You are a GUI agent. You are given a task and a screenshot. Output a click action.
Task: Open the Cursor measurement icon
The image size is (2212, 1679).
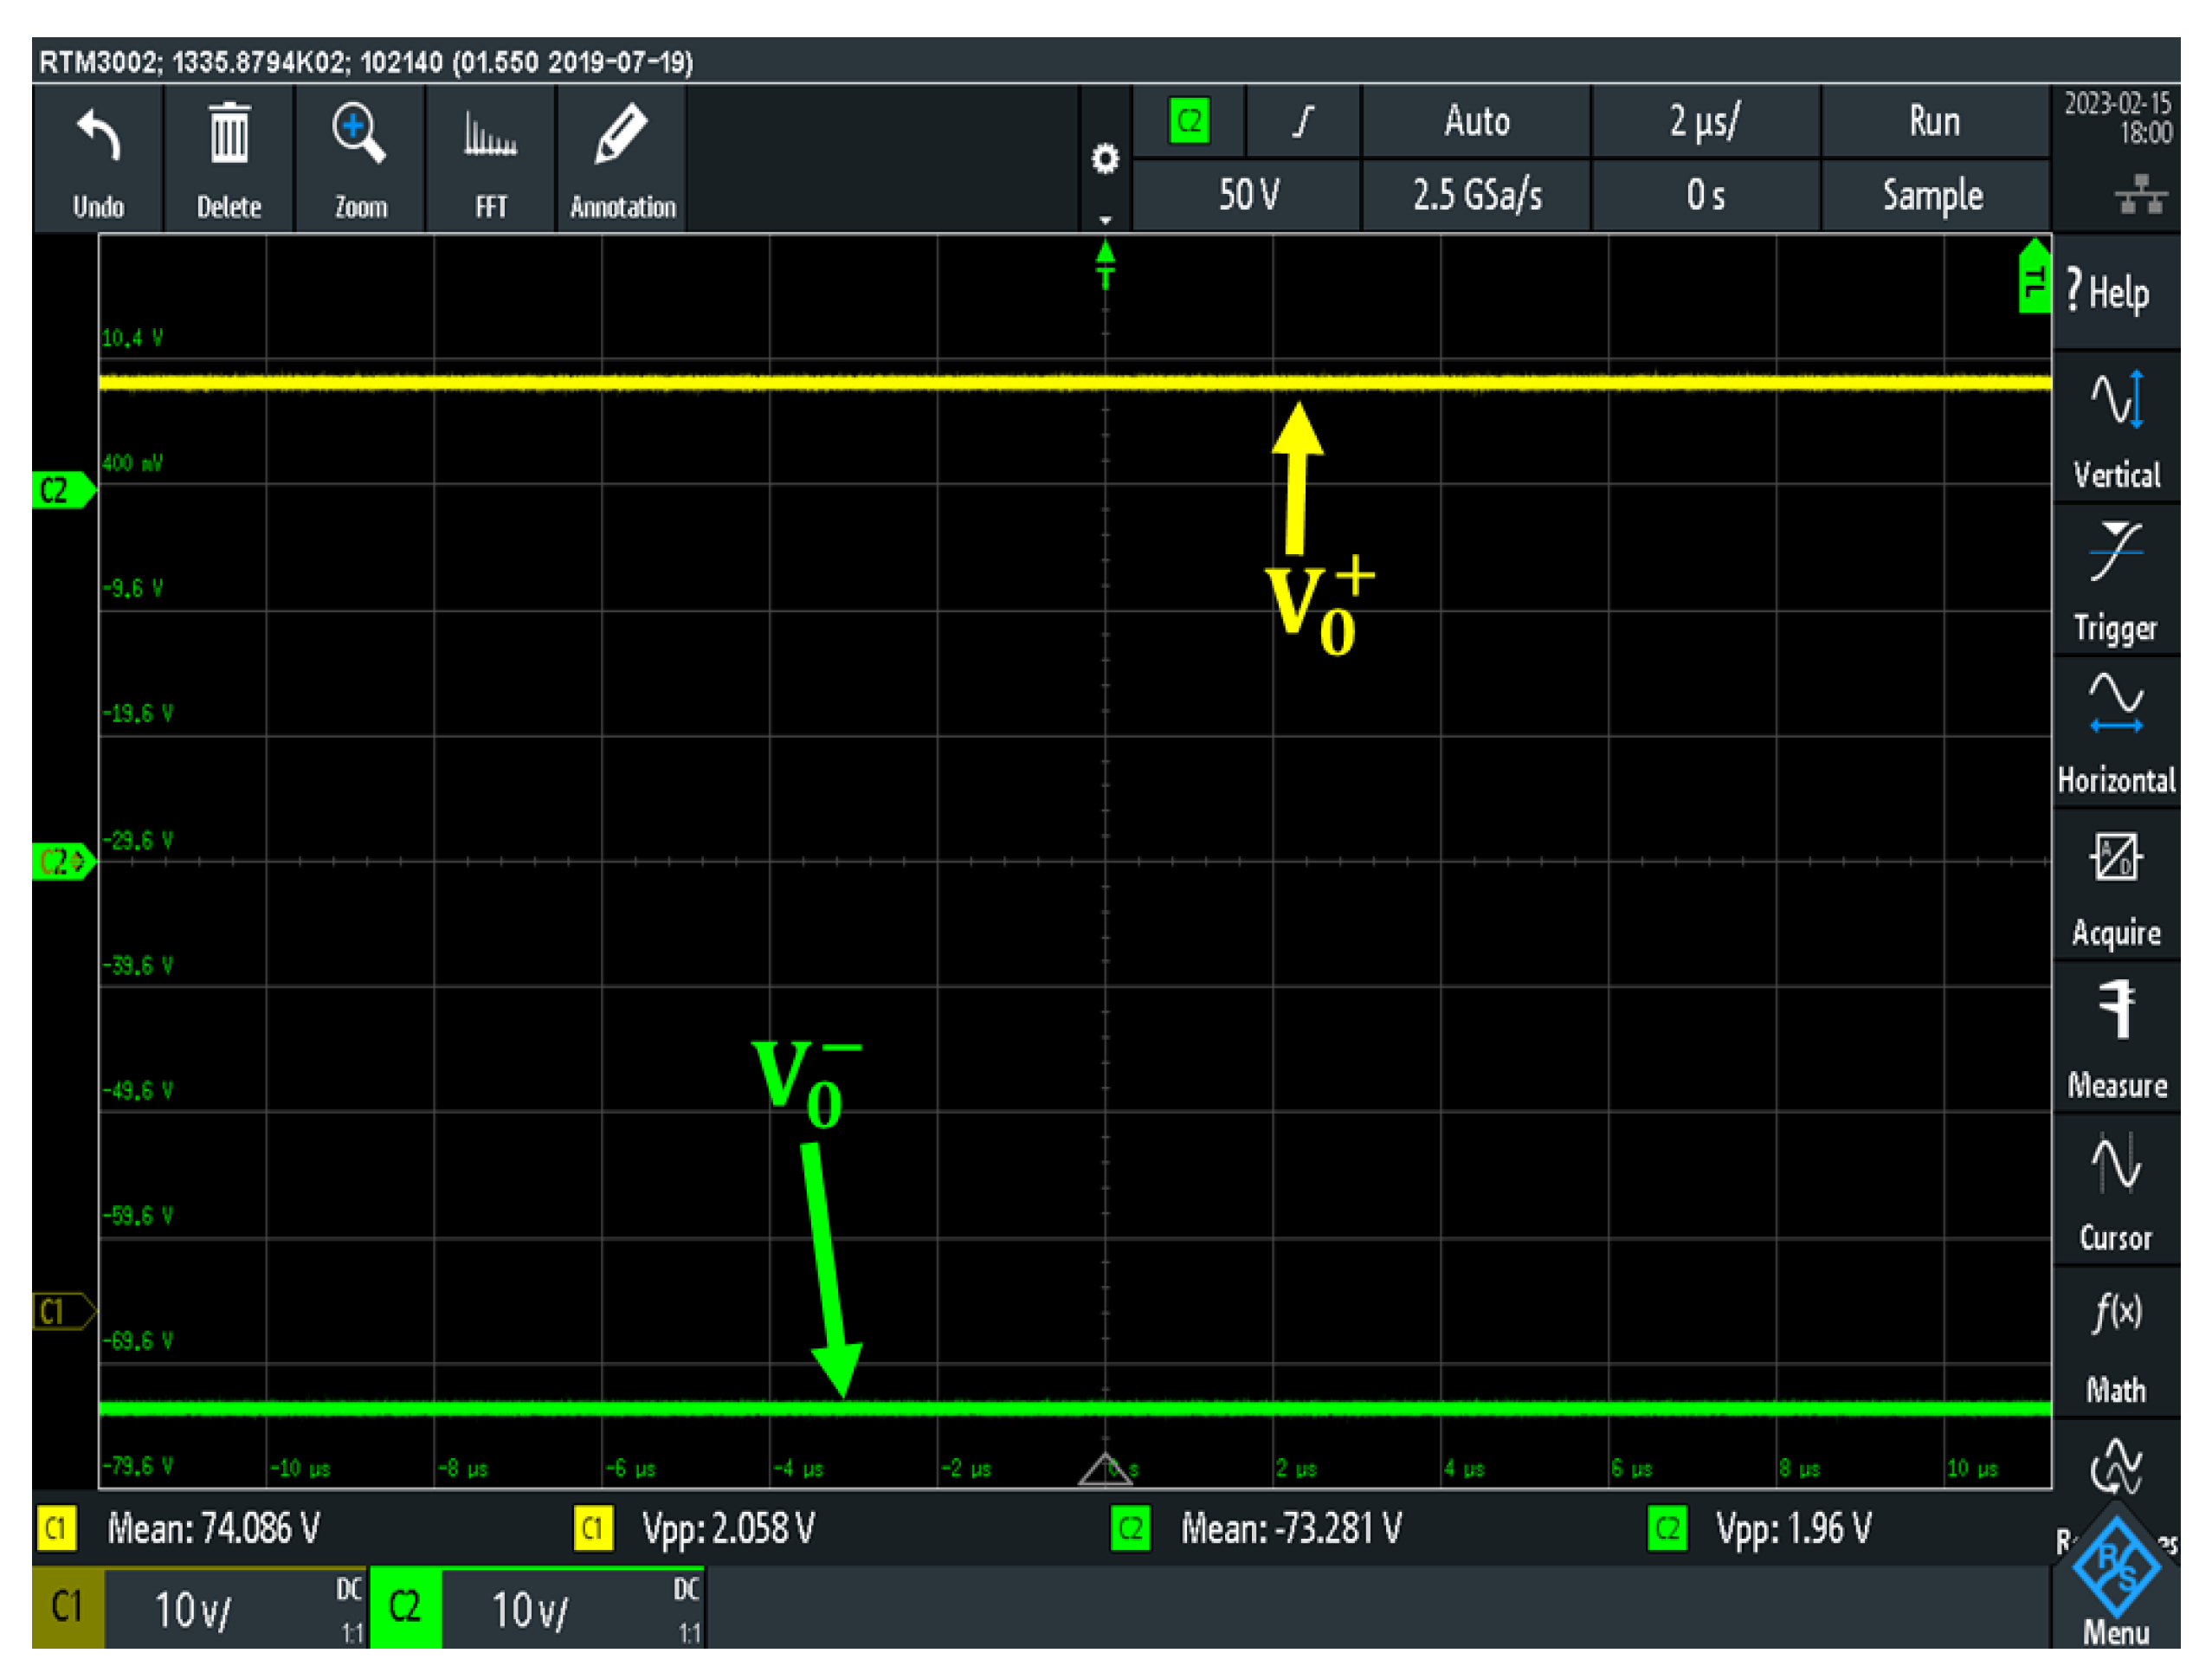(x=2116, y=1162)
